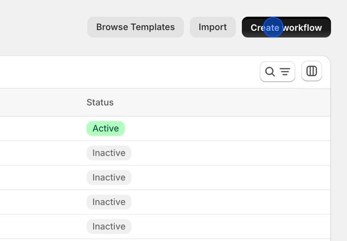Image resolution: width=347 pixels, height=241 pixels.
Task: Select the workflow row marked Active
Action: tap(165, 129)
